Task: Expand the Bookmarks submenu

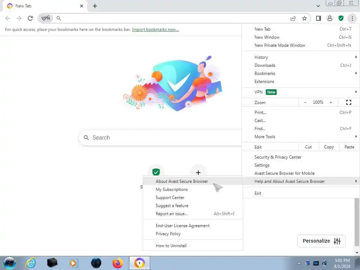Action: tap(301, 73)
